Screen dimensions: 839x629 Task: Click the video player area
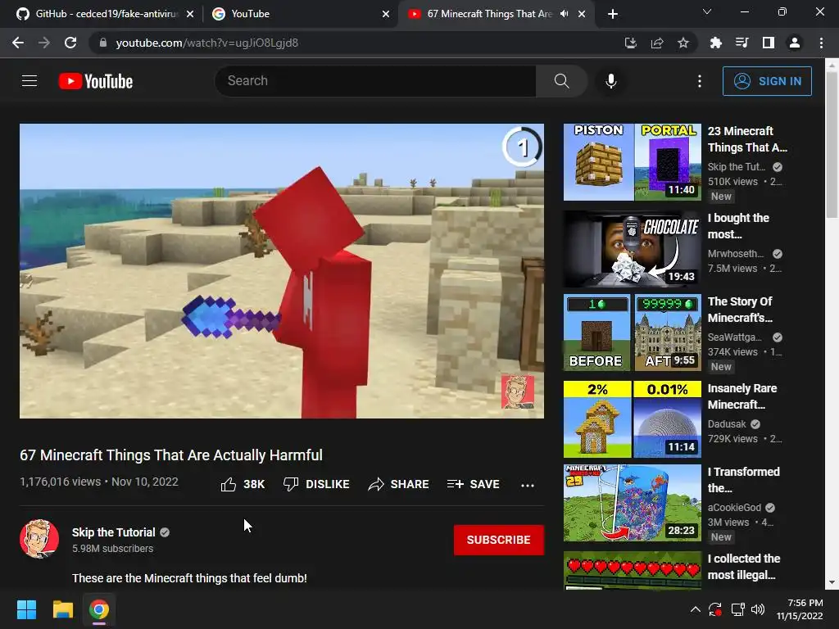[x=282, y=271]
